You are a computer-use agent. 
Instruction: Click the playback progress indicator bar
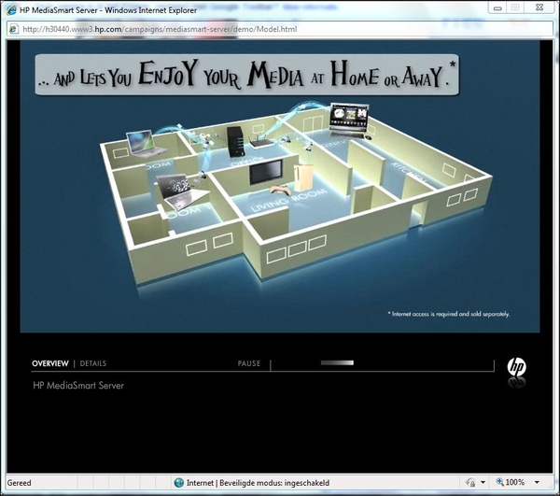coord(337,362)
